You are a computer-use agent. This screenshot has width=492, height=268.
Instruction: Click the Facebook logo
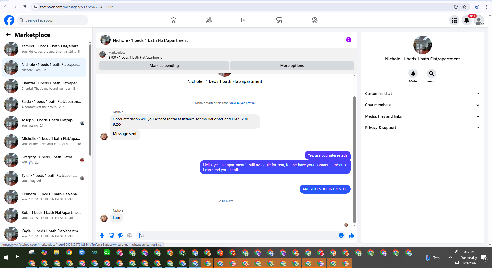point(9,20)
